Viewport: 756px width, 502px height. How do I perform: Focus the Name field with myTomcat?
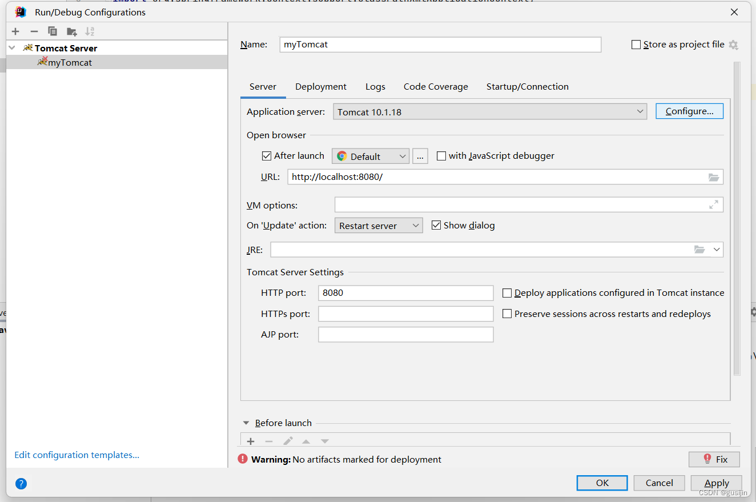tap(440, 45)
